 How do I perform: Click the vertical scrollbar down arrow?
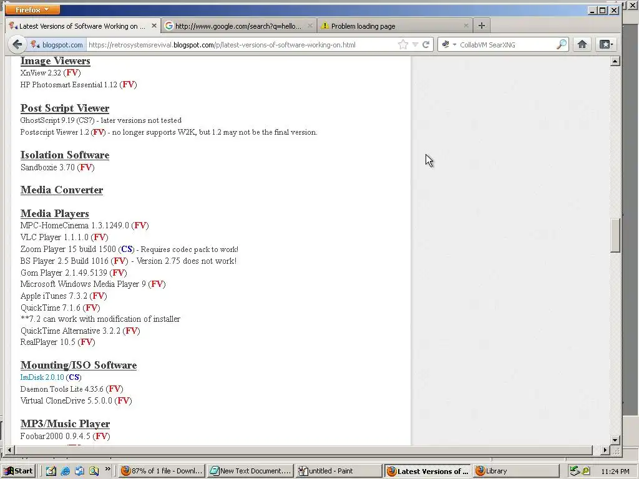coord(615,440)
